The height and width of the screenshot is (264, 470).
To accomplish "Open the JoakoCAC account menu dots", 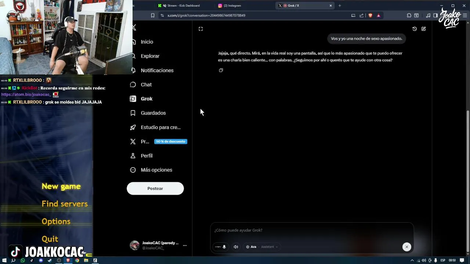I will coord(185,246).
